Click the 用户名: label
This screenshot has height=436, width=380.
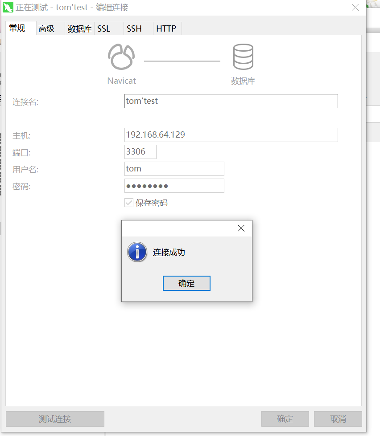tap(25, 170)
